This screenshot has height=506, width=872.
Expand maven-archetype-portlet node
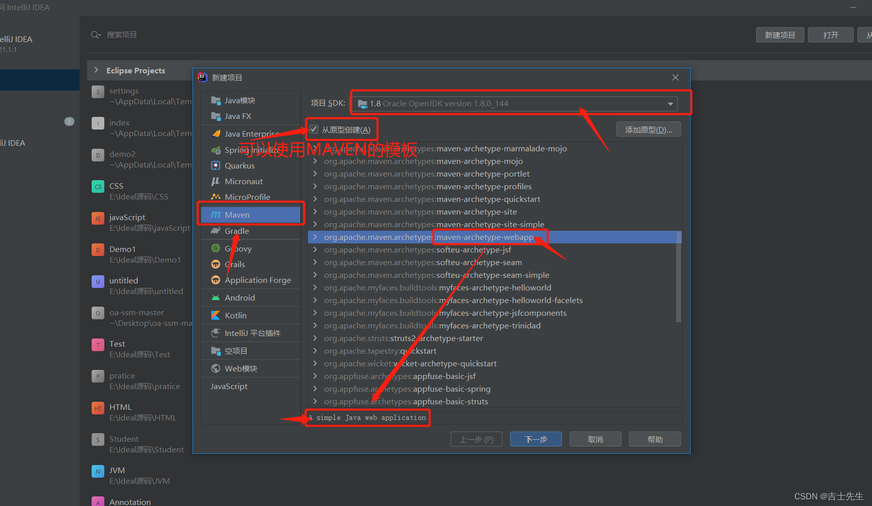315,174
